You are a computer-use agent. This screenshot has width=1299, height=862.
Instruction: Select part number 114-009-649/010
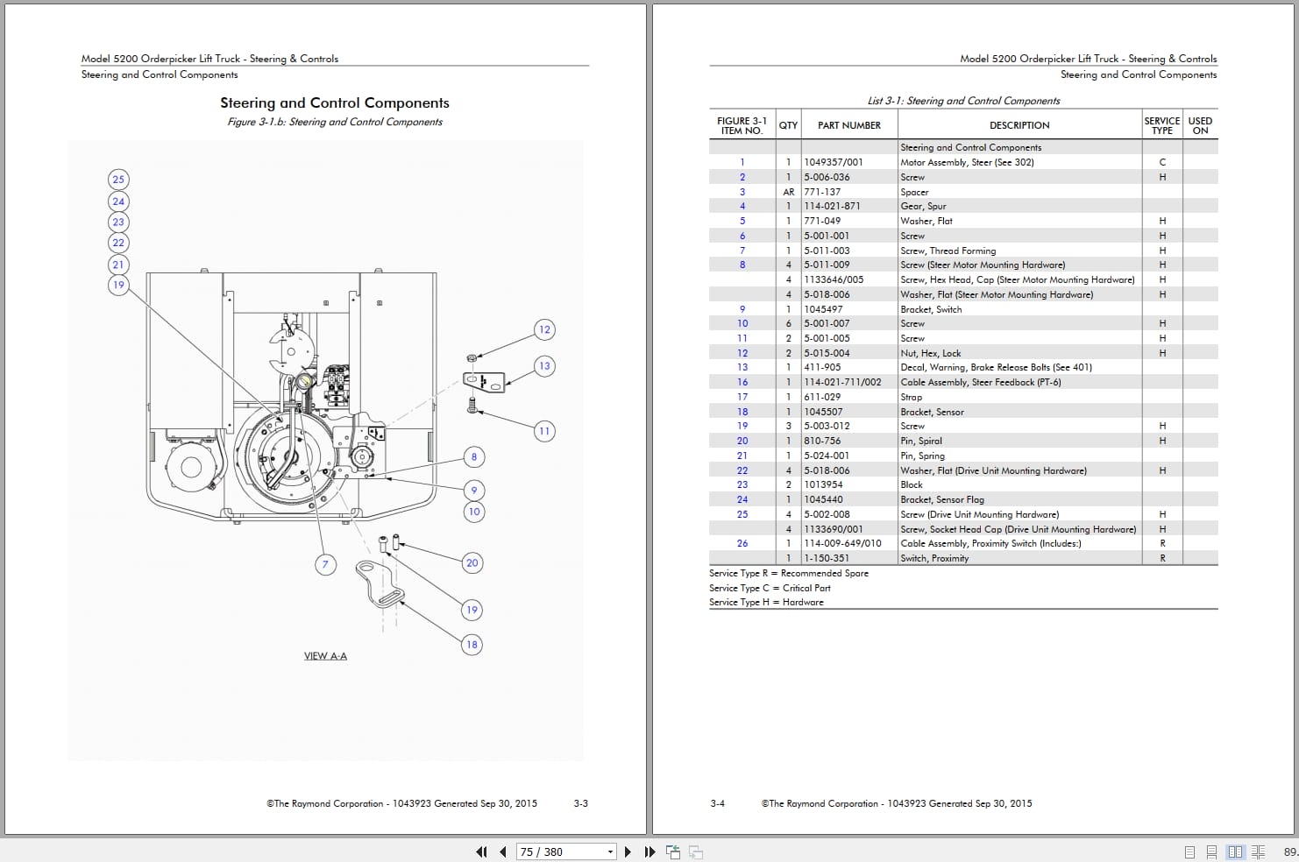coord(842,543)
